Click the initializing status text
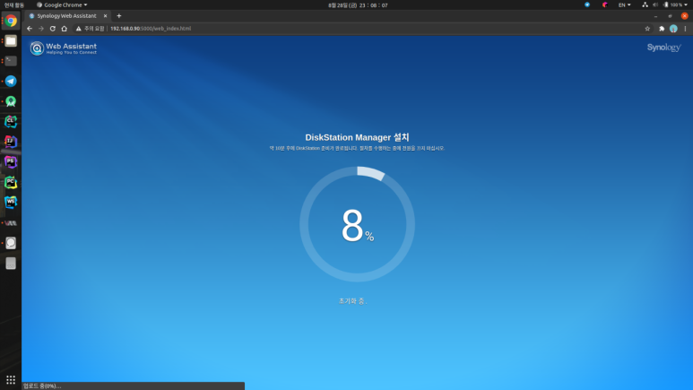Viewport: 693px width, 390px height. [352, 301]
